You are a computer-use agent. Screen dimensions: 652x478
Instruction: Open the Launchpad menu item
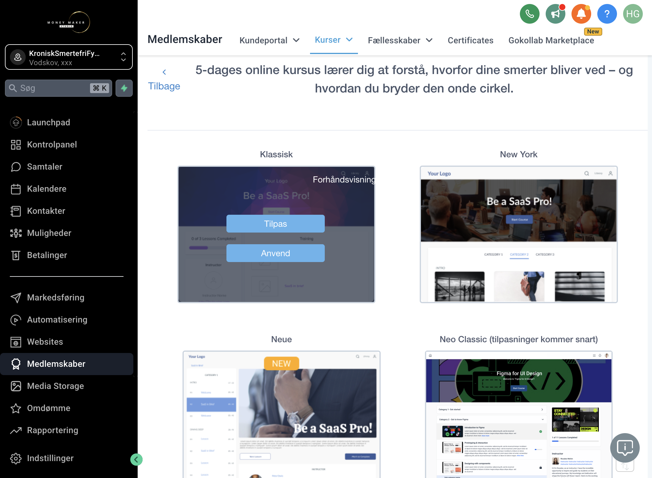tap(49, 122)
